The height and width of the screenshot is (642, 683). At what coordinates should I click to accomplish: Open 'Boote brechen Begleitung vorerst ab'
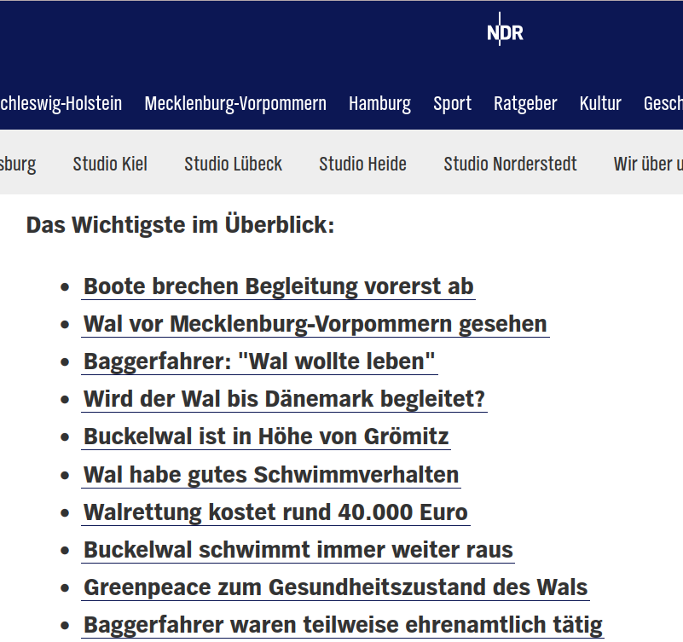click(277, 286)
